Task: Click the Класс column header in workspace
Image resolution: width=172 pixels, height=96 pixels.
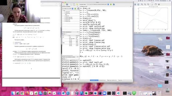Action: (70, 36)
